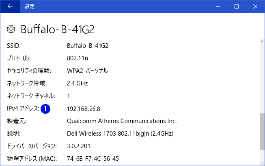The height and width of the screenshot is (166, 265).
Task: Click the WPA2-パーソナル security type value
Action: click(x=87, y=71)
